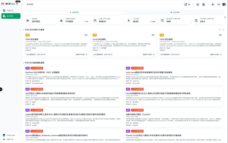
Task: Click the WeChat icon beside 进群交流
Action: 4,139
